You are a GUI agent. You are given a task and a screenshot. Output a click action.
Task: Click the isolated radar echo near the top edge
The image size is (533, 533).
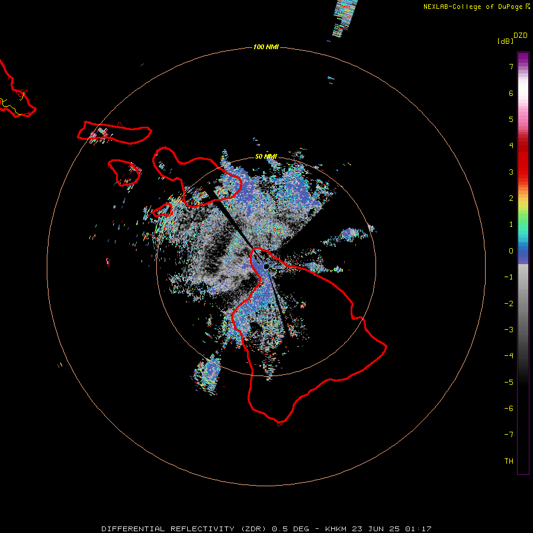coord(345,18)
